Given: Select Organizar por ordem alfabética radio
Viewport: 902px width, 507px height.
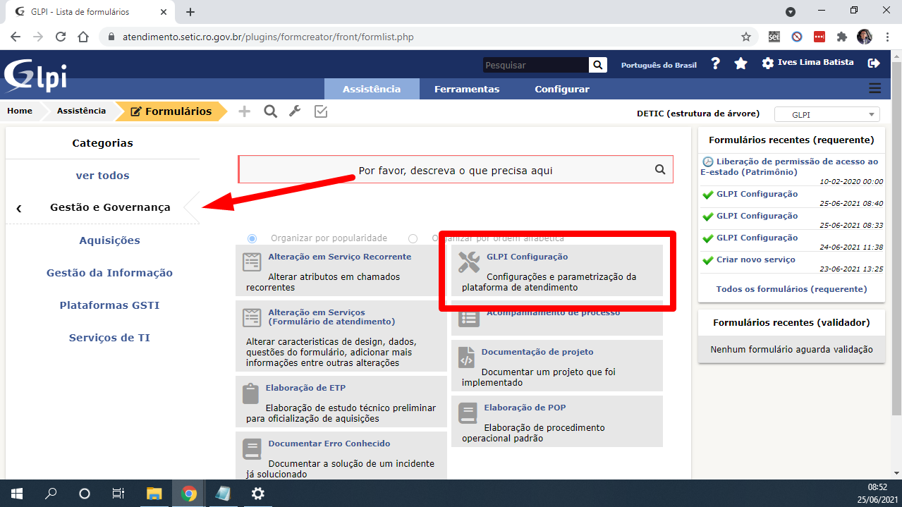Looking at the screenshot, I should tap(413, 238).
